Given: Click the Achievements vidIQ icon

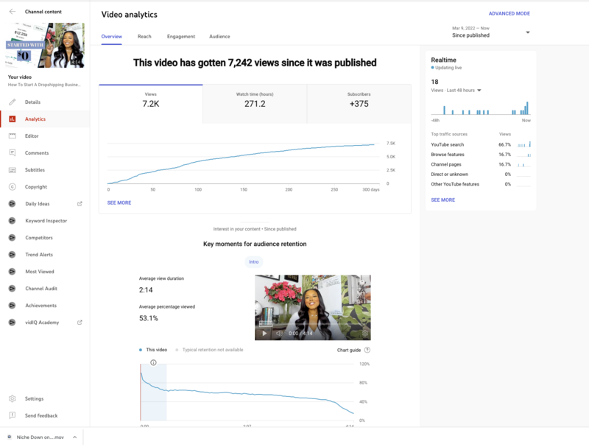Looking at the screenshot, I should [13, 306].
